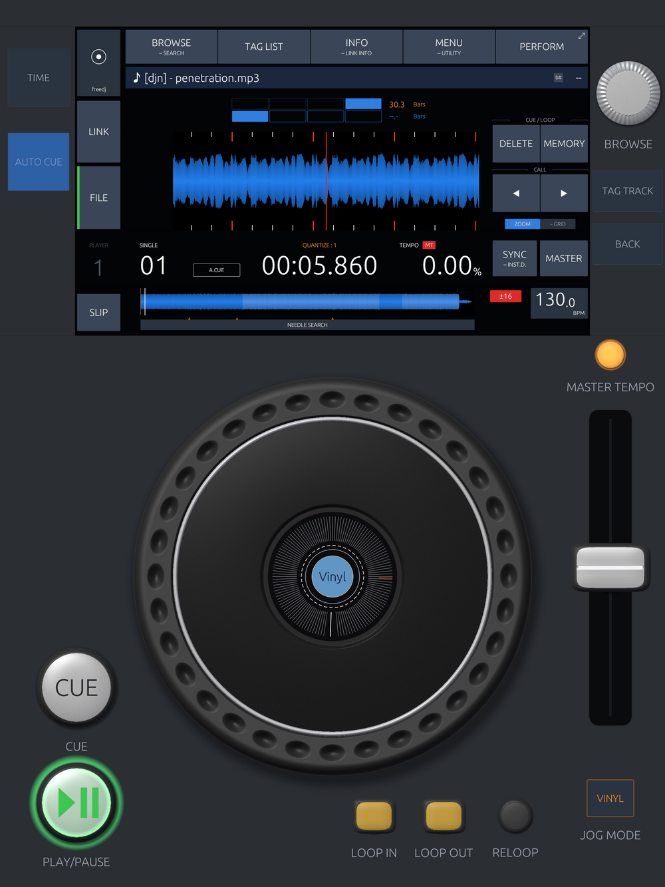Click the 30.3 Bars readout
The width and height of the screenshot is (665, 887).
pos(407,104)
